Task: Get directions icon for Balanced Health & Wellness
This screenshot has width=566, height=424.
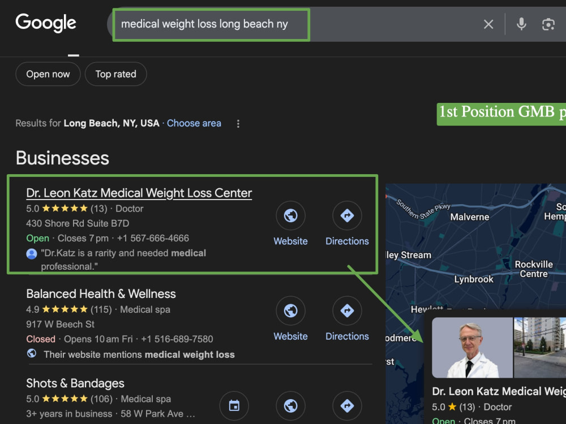Action: [x=347, y=311]
